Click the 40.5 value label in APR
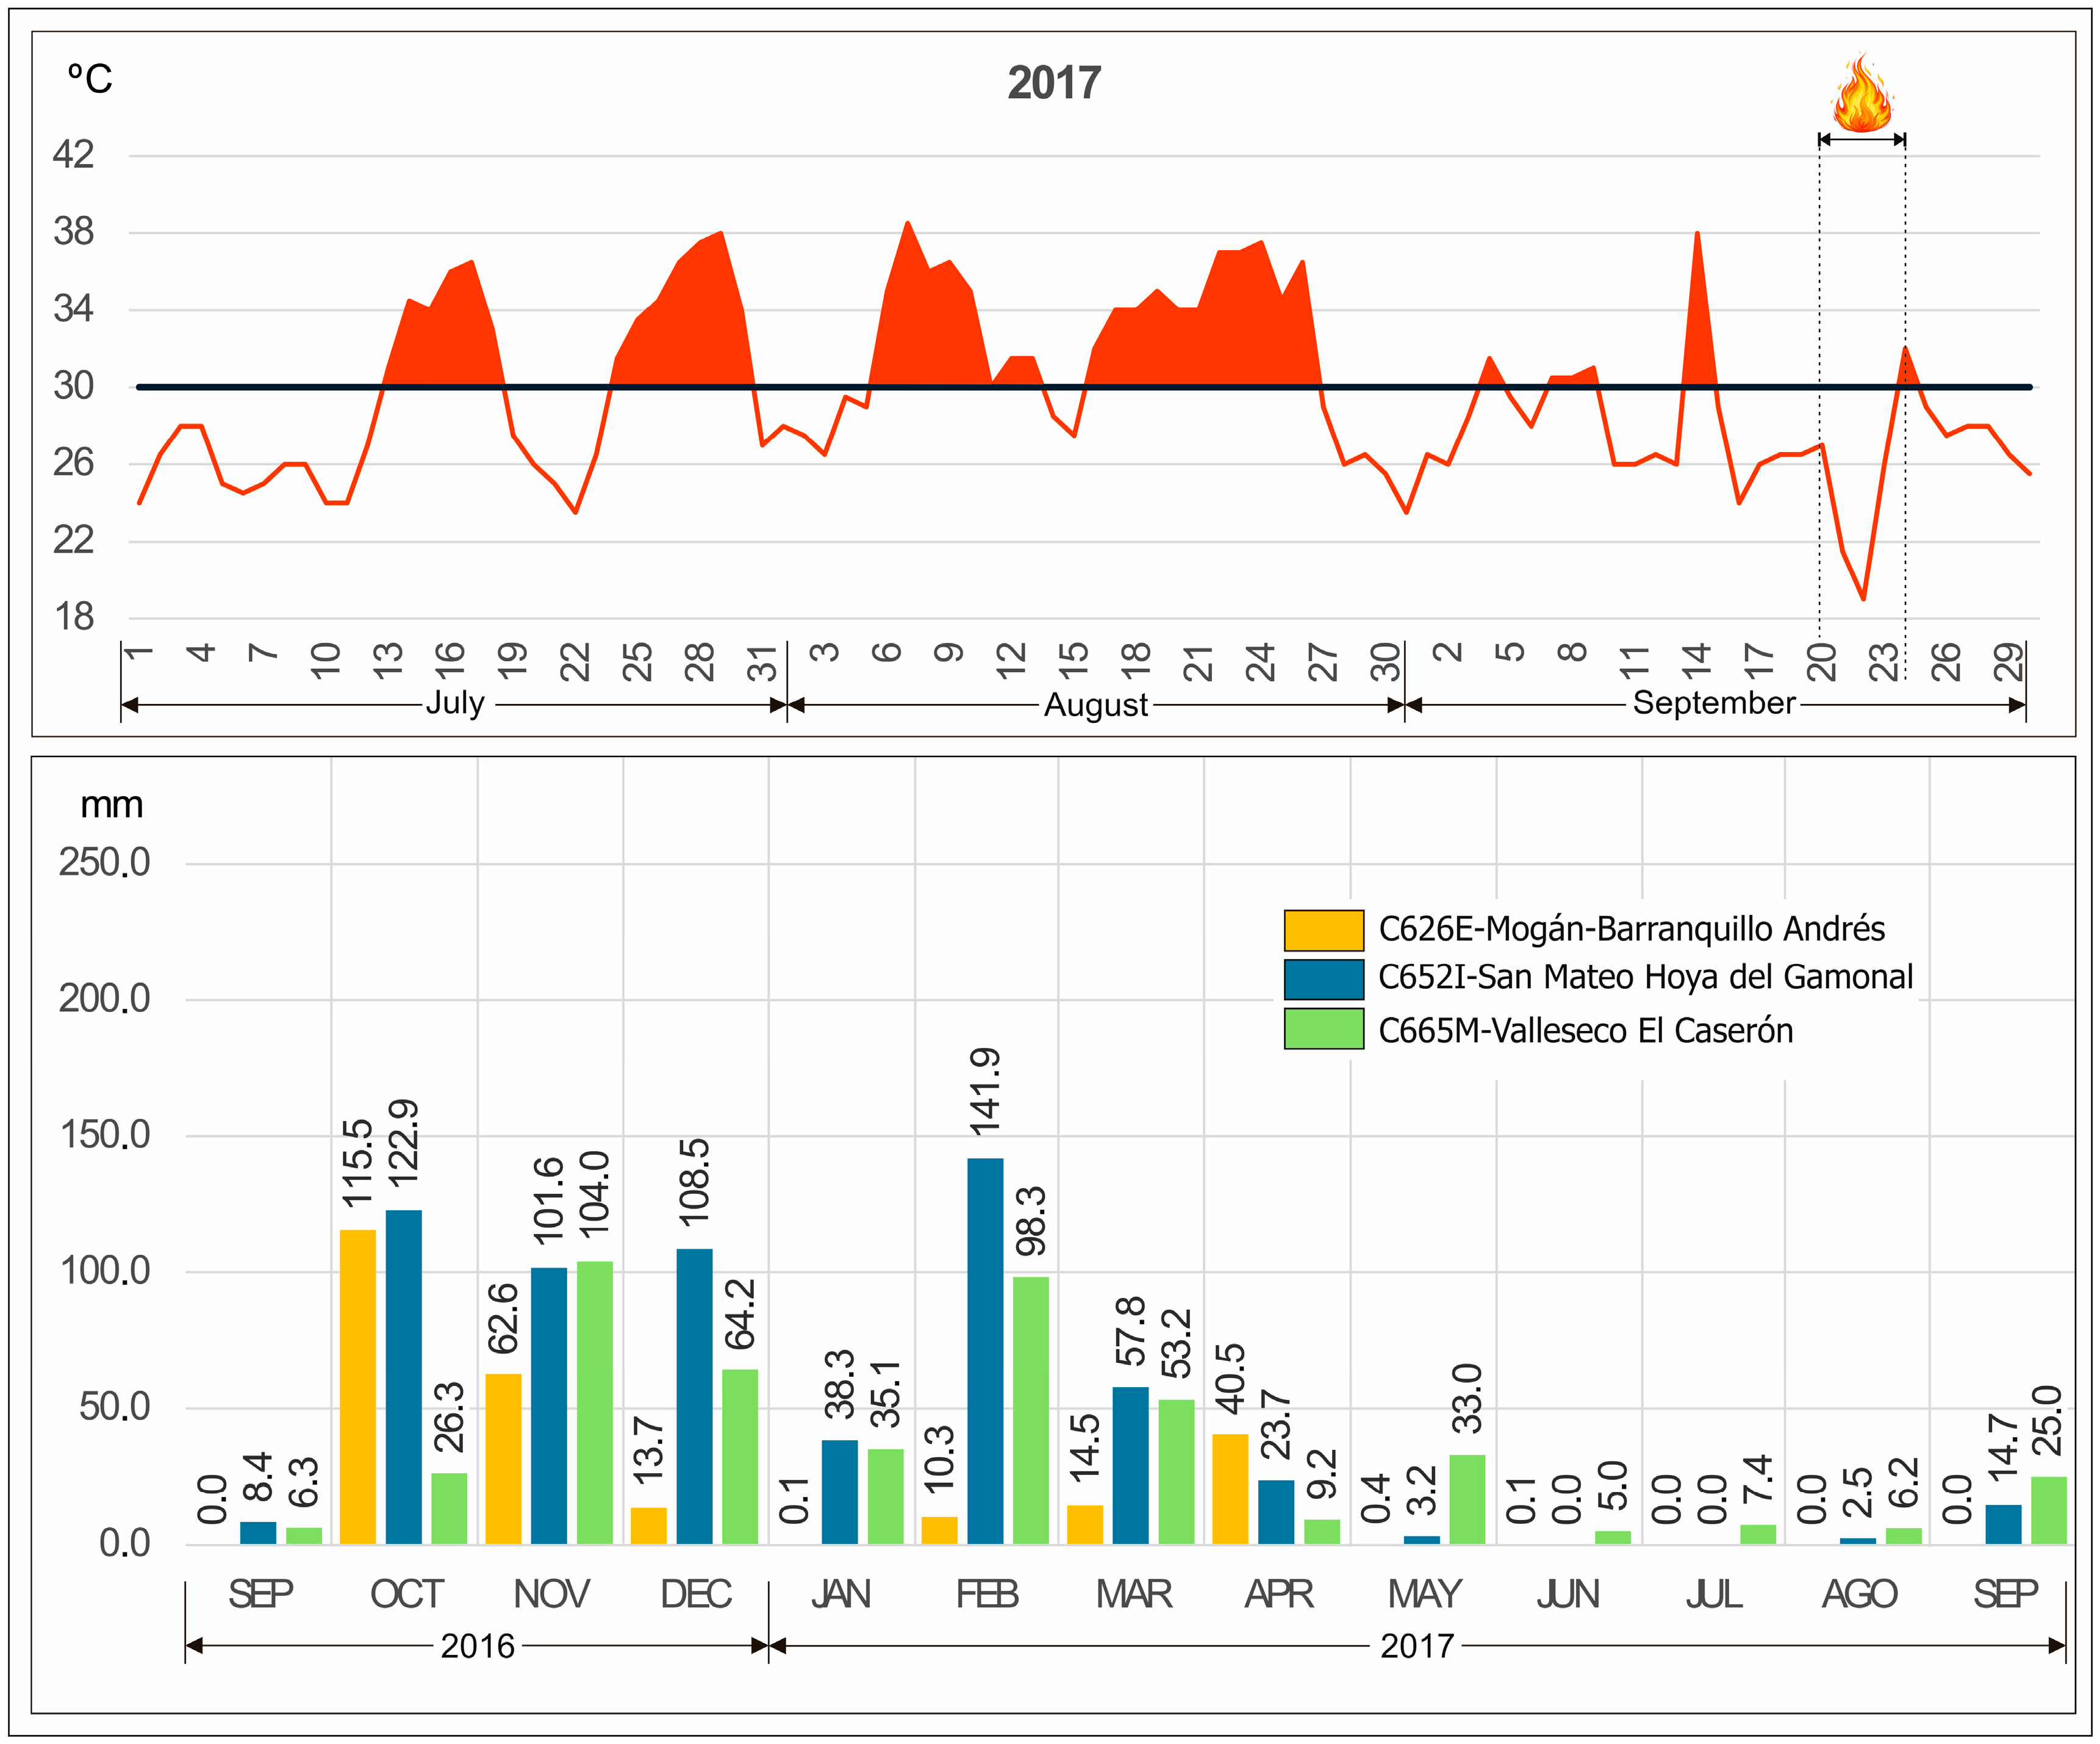2100x1744 pixels. coord(1230,1379)
